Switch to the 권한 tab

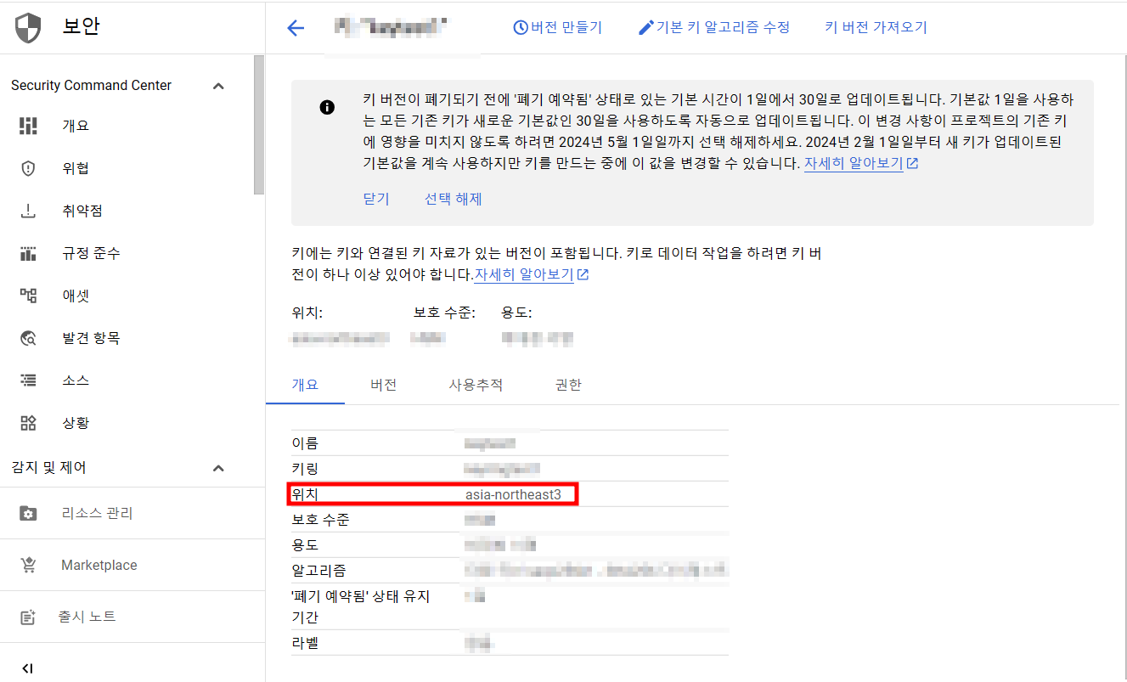(x=568, y=385)
